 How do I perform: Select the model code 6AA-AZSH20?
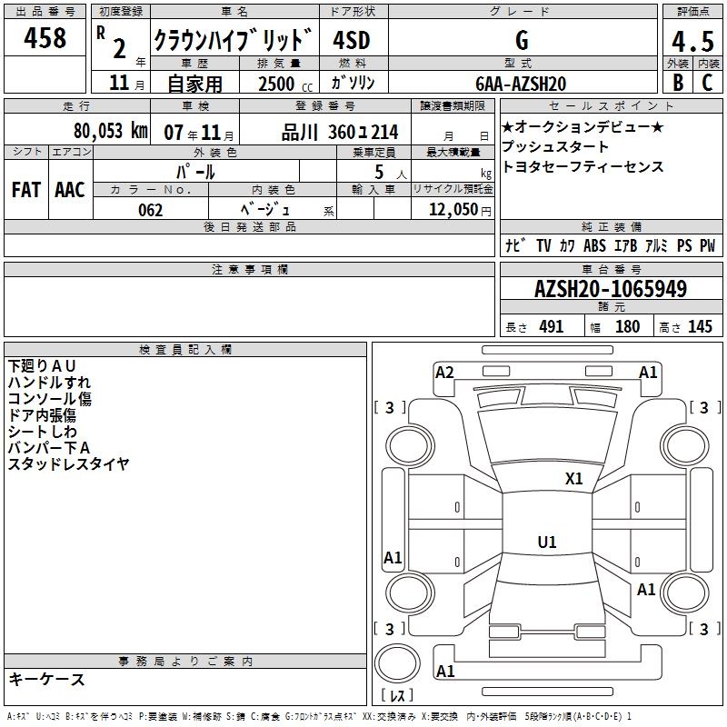521,83
